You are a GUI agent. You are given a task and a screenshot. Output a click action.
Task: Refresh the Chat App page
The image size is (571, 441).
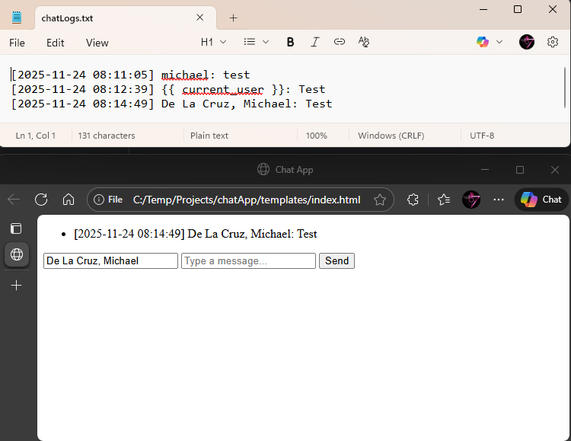point(41,200)
